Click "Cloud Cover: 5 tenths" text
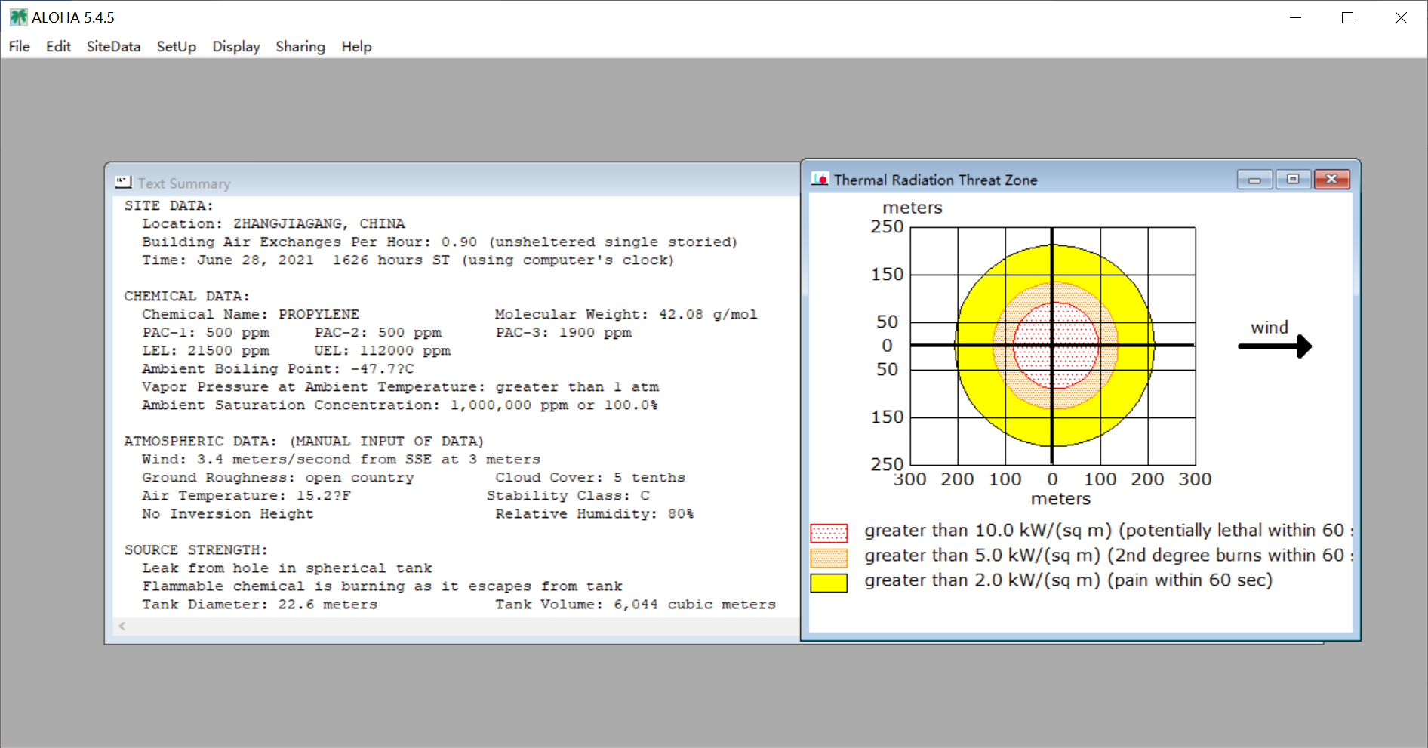 coord(590,477)
